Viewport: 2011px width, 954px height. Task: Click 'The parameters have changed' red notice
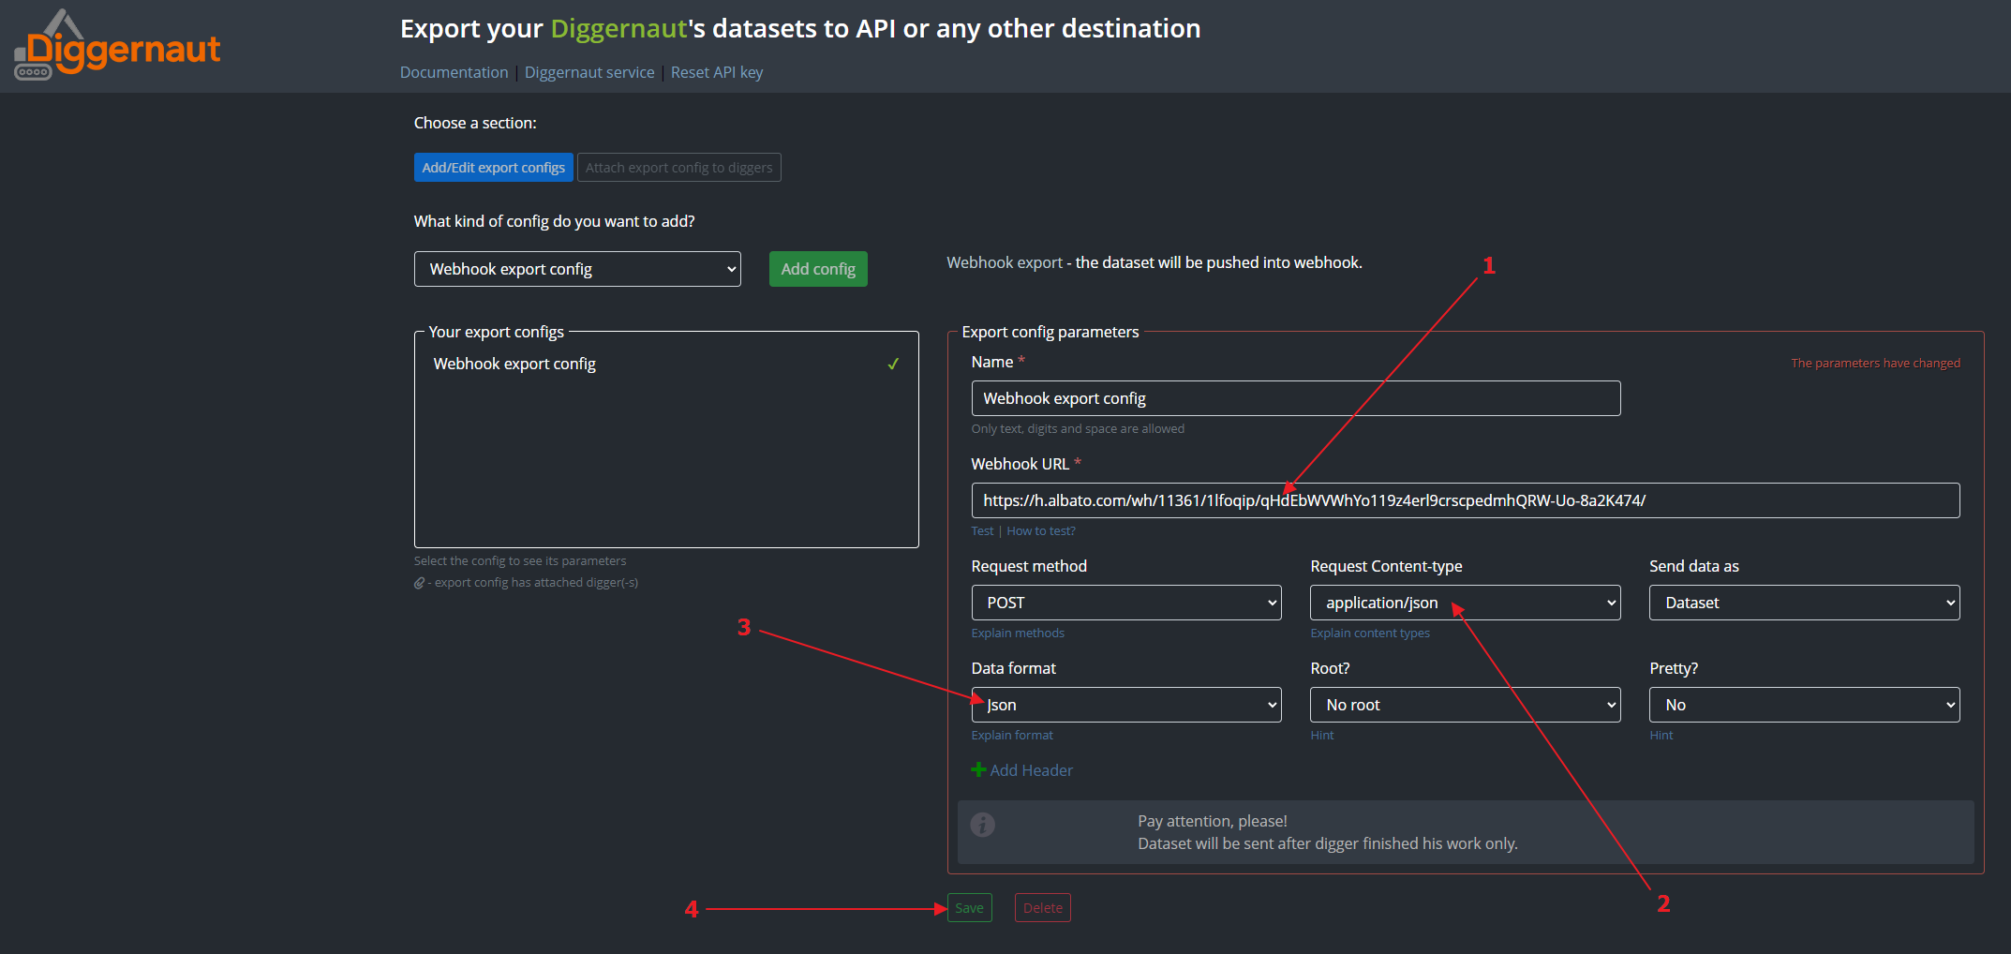click(1875, 363)
